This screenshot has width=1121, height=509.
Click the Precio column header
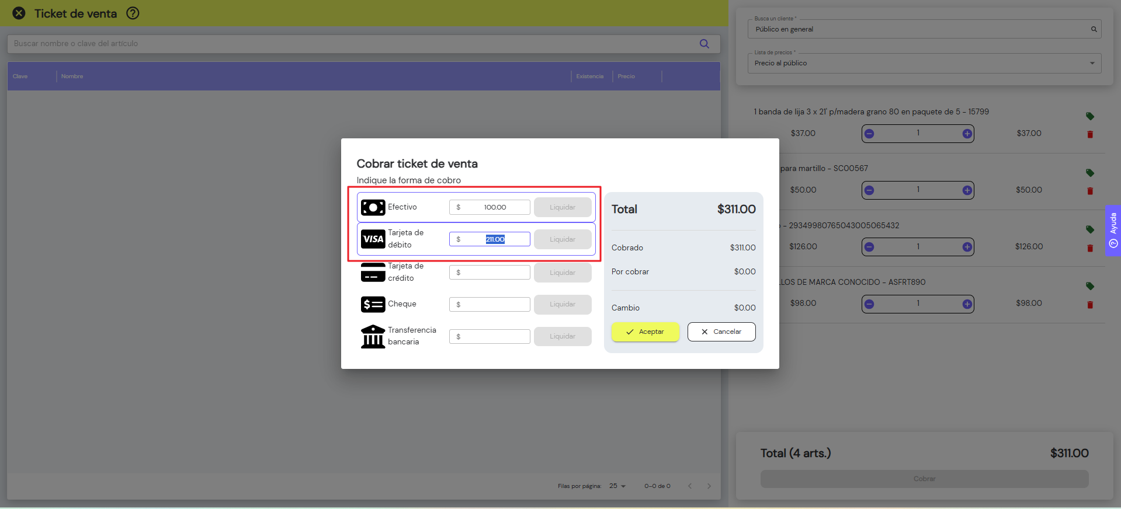[x=626, y=76]
